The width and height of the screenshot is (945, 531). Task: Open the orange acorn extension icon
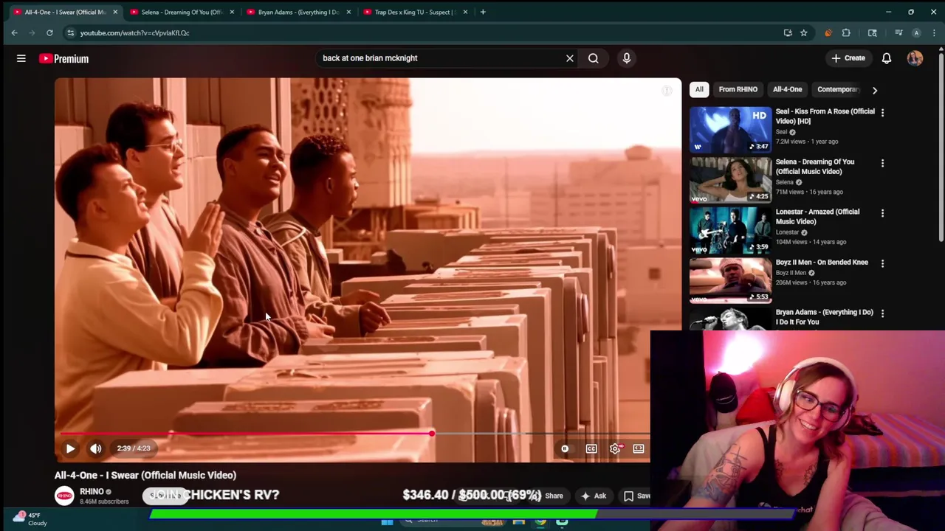coord(828,32)
